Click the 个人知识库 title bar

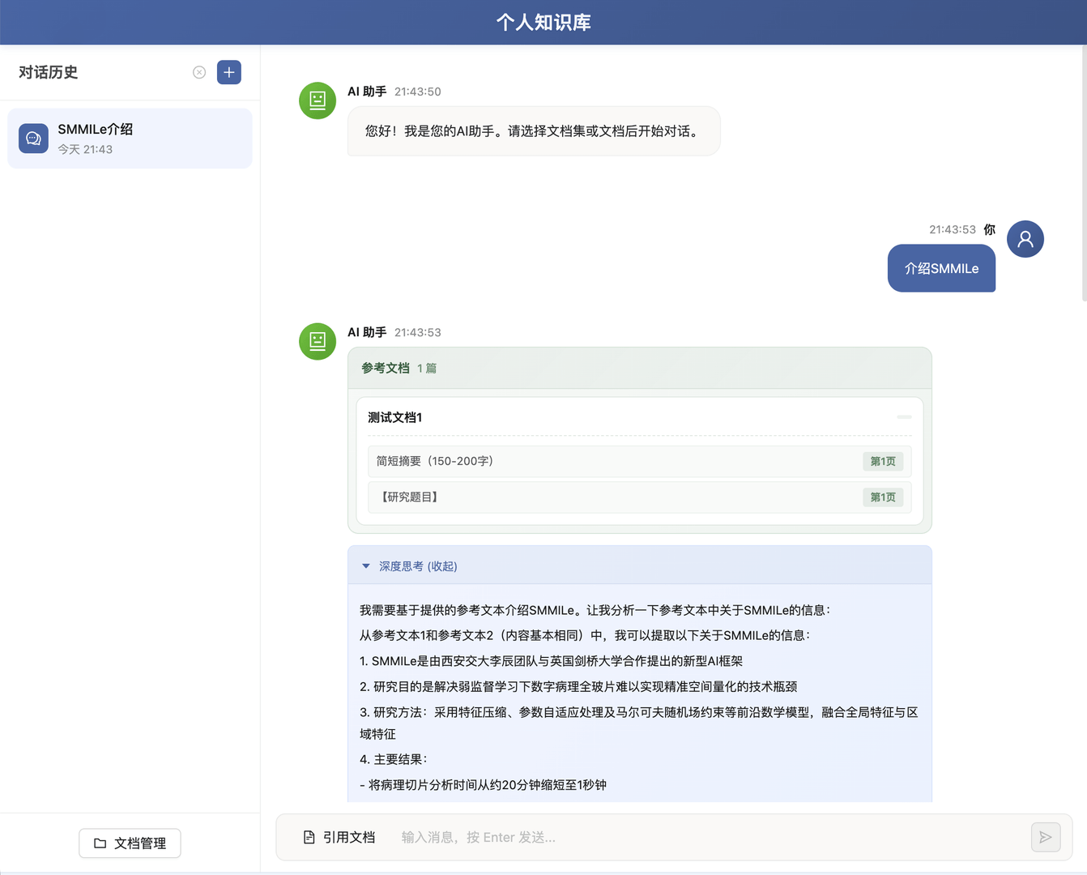(543, 22)
